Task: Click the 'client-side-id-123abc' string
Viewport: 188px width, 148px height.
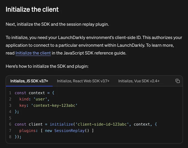Action: pos(102,124)
